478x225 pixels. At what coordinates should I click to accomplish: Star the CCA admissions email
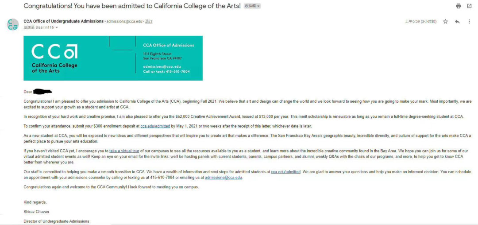(x=445, y=22)
